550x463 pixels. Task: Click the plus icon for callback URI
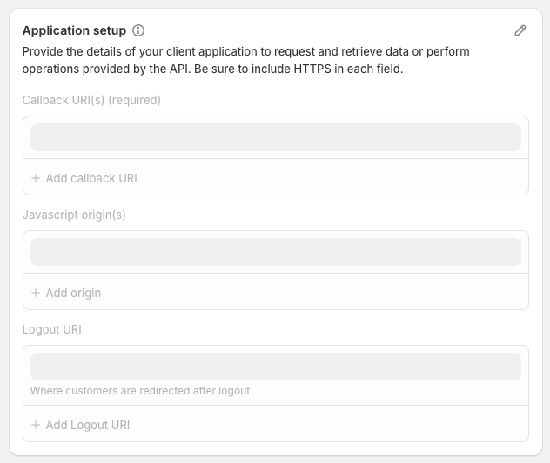click(x=36, y=178)
